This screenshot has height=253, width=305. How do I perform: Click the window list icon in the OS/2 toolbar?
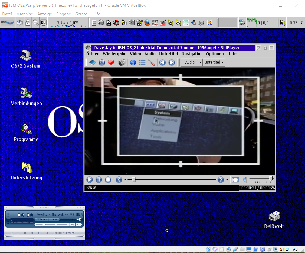pyautogui.click(x=94, y=23)
